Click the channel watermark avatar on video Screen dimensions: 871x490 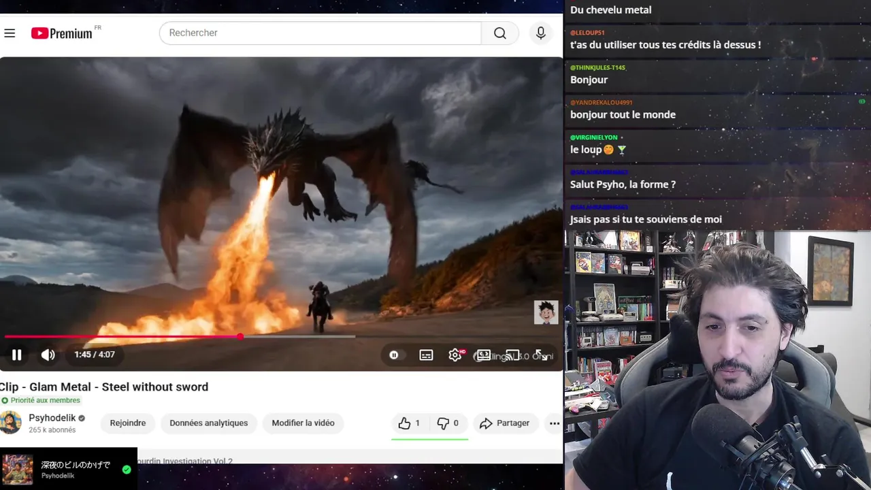click(546, 312)
